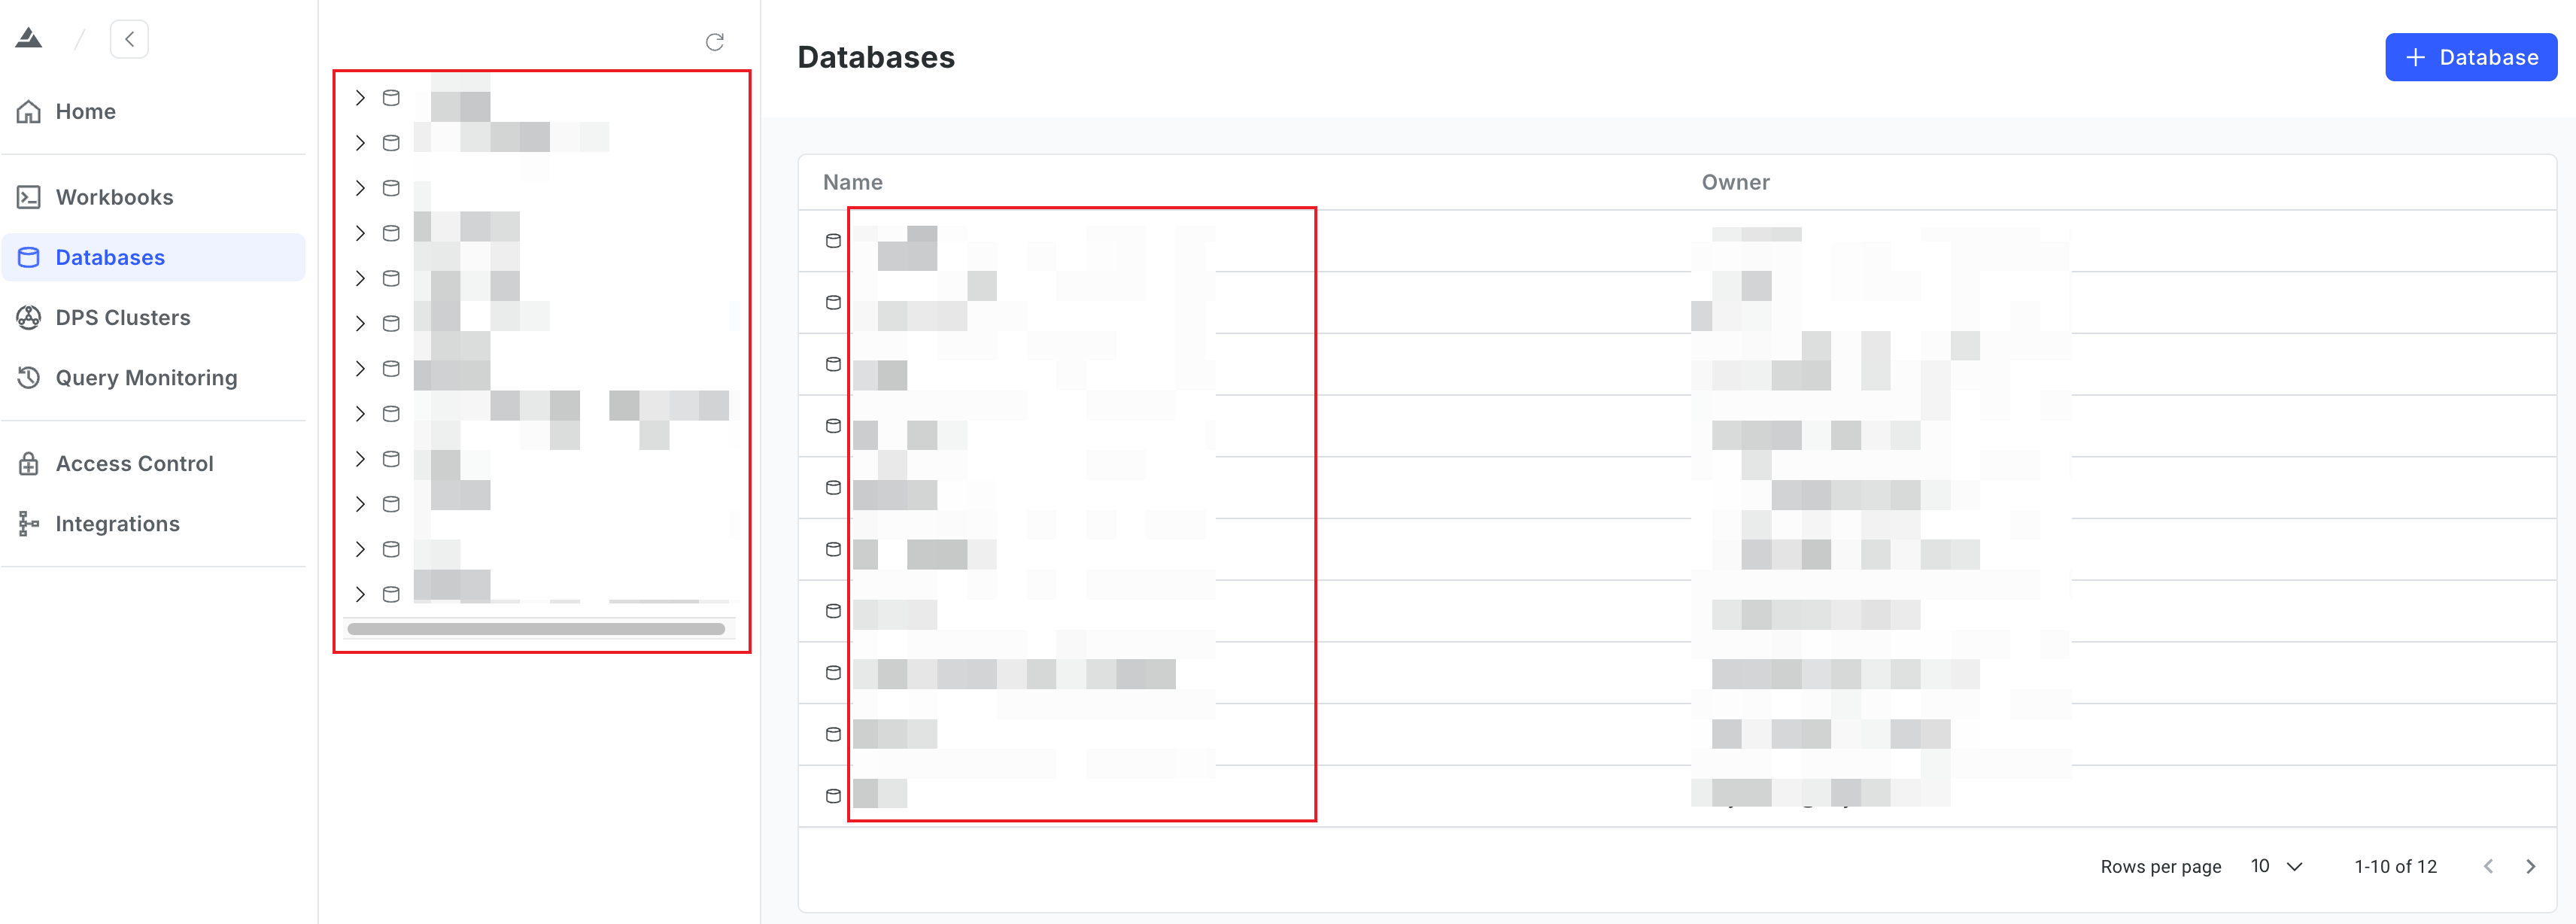Image resolution: width=2576 pixels, height=924 pixels.
Task: Go to Query Monitoring page
Action: (x=146, y=377)
